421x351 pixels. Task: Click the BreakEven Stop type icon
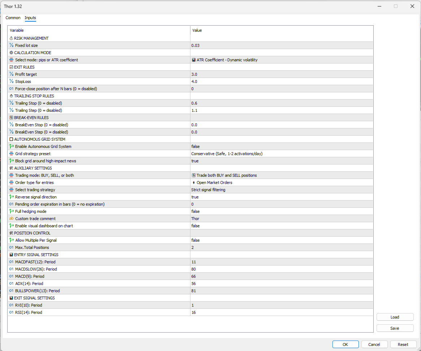[11, 125]
